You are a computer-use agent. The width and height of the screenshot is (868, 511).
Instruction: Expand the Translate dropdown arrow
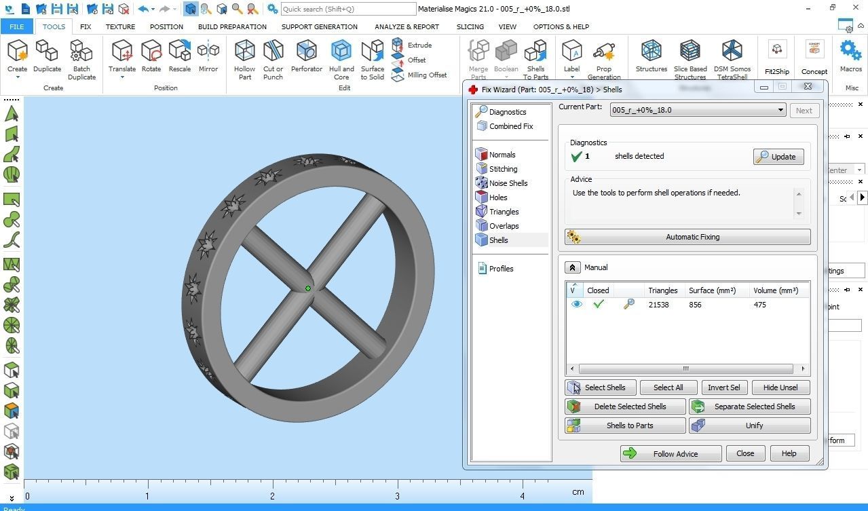point(122,77)
